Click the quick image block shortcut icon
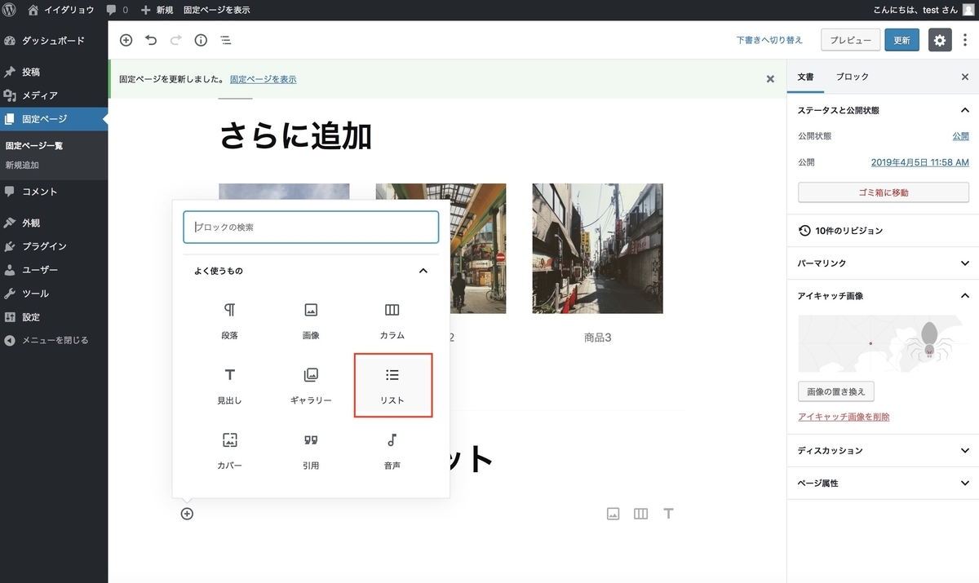 pos(614,514)
